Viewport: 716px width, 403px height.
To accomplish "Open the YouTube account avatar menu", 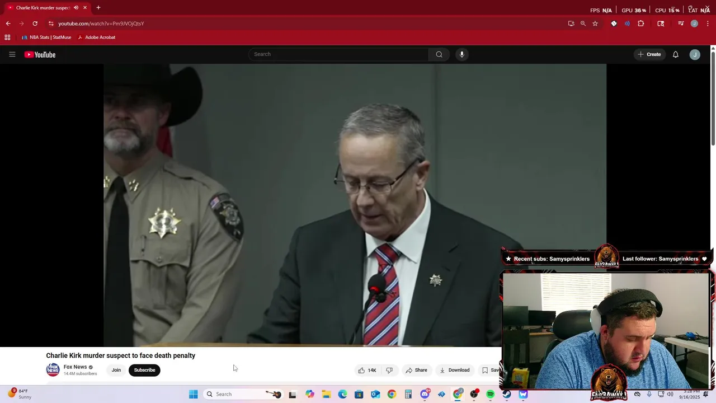I will point(695,54).
